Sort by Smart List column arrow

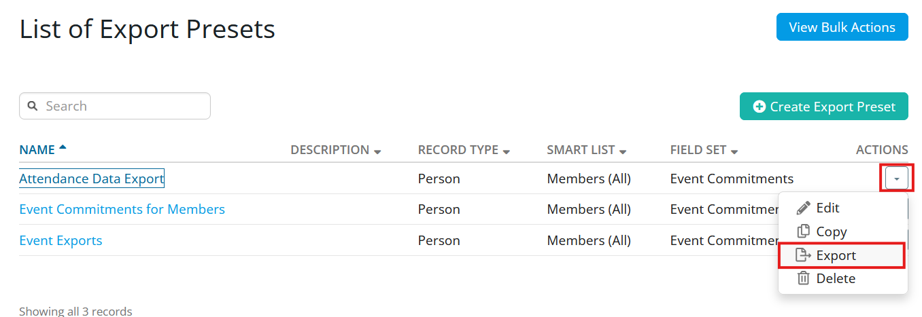click(x=622, y=151)
